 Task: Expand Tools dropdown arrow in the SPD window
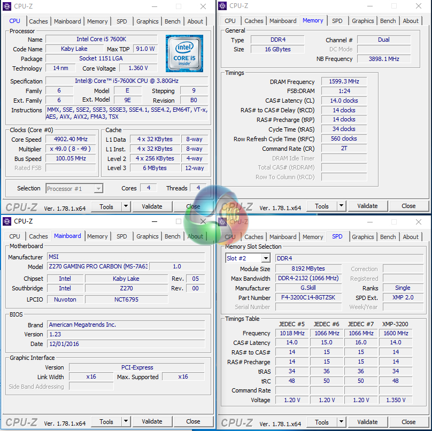[342, 422]
